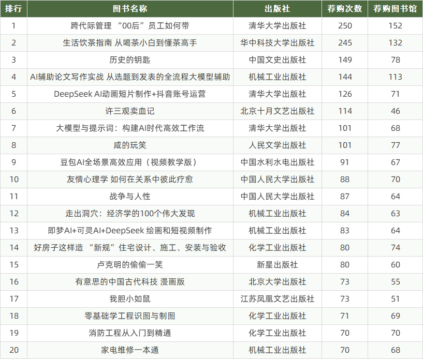The image size is (423, 359).
Task: Click the 零基础学工程识图与制图 title
Action: tap(130, 316)
